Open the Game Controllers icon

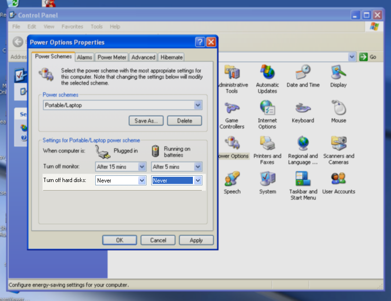(x=232, y=115)
